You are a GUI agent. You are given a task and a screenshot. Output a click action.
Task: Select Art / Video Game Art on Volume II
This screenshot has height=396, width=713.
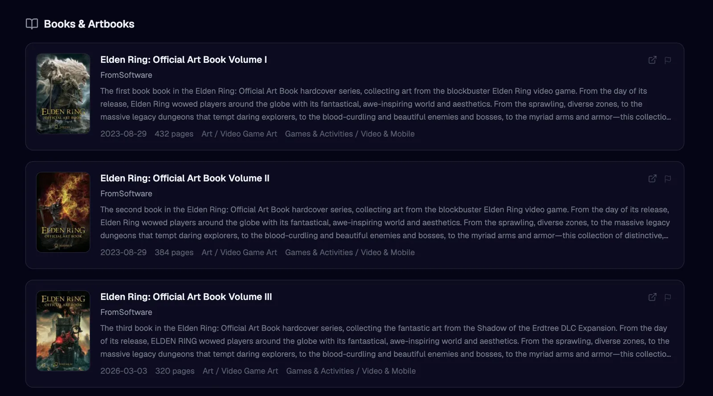(239, 252)
